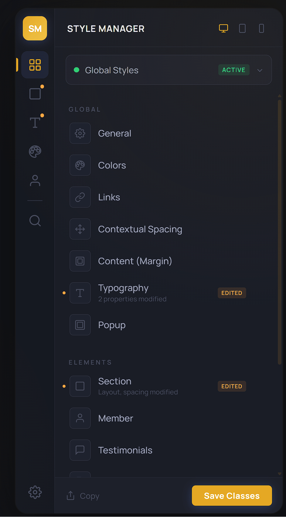Image resolution: width=286 pixels, height=517 pixels.
Task: Click the SM logo badge
Action: click(35, 28)
